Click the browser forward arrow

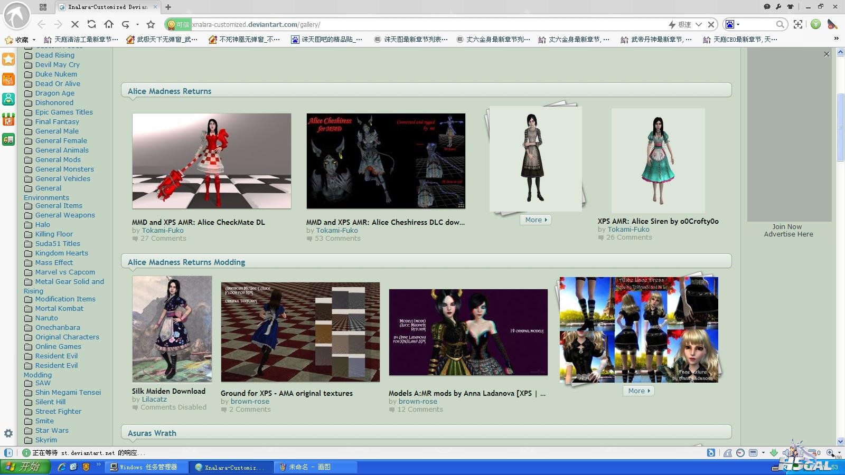point(58,24)
